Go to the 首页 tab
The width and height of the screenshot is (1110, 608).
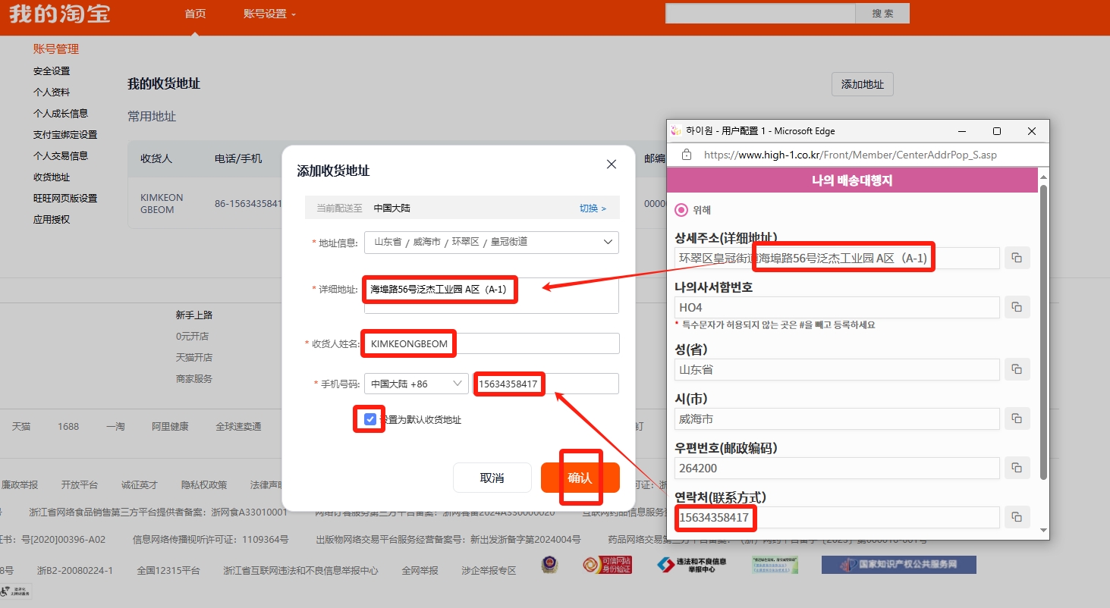coord(195,14)
